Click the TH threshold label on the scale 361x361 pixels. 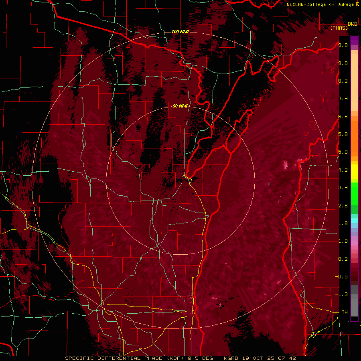click(345, 312)
